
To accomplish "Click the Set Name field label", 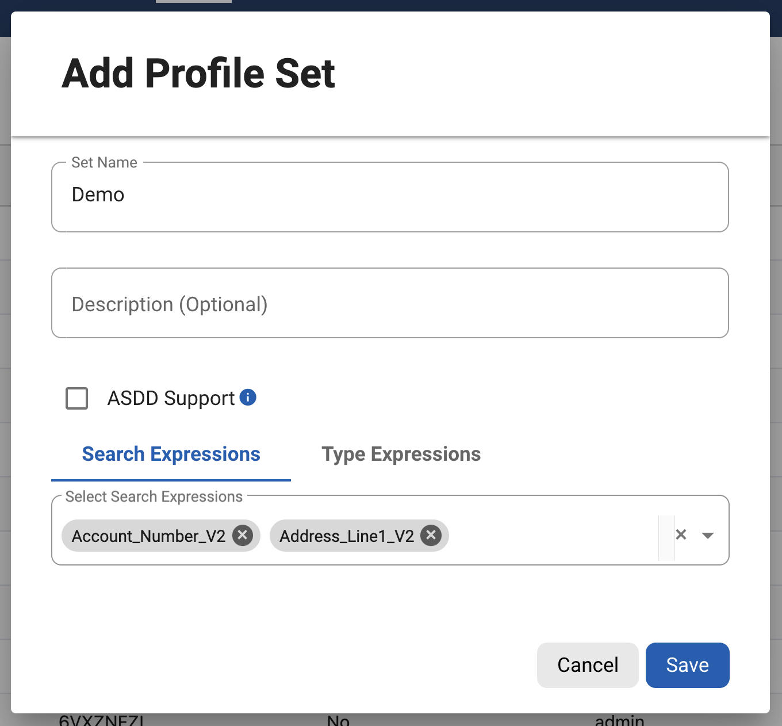I will [x=104, y=163].
